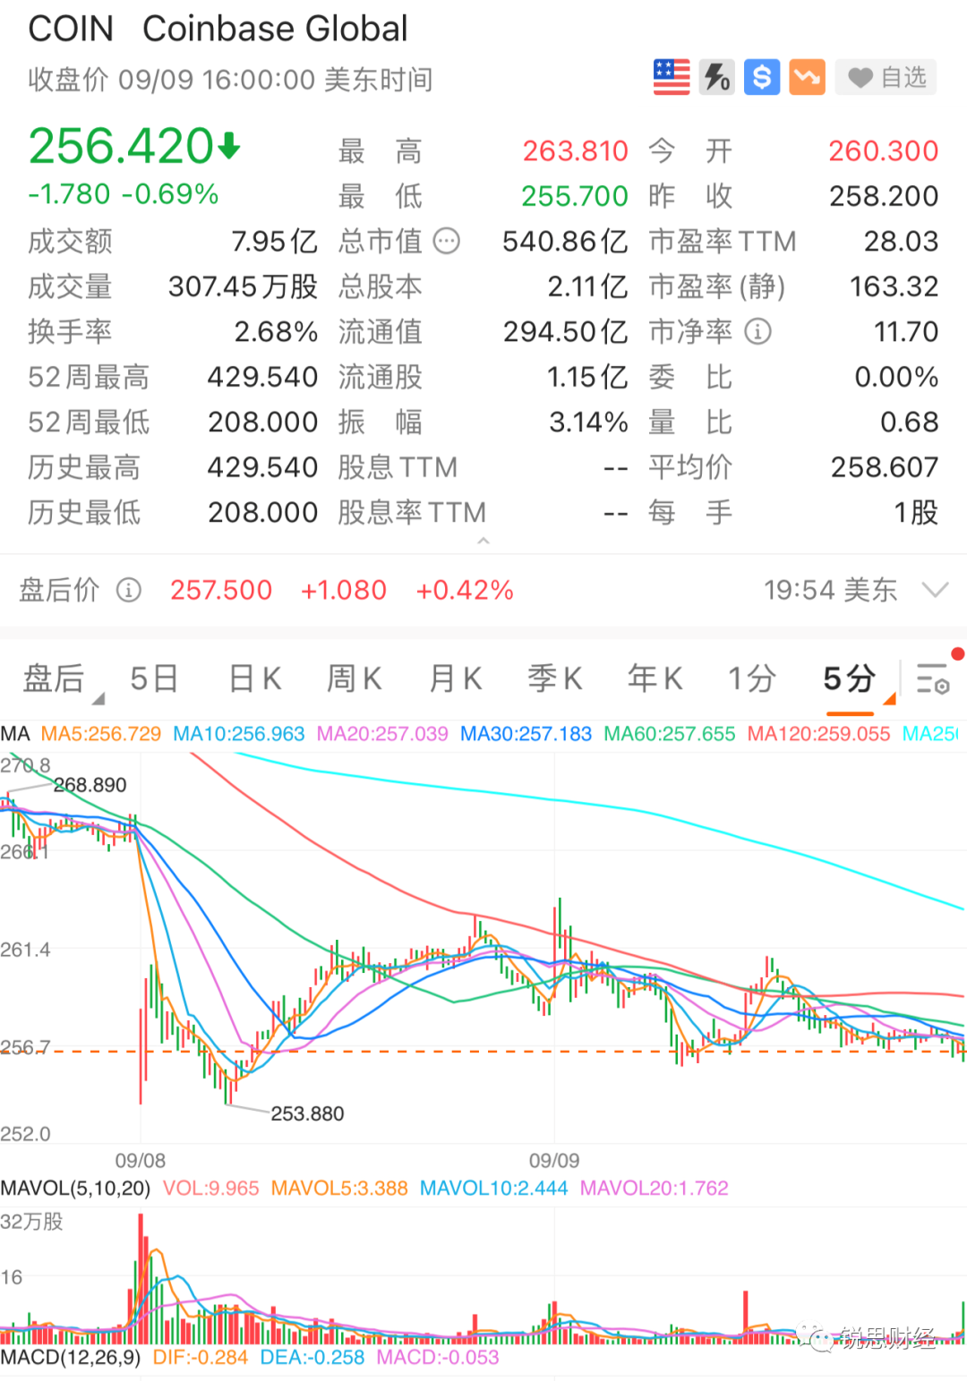Switch to 5日 chart tab
967x1381 pixels.
153,679
